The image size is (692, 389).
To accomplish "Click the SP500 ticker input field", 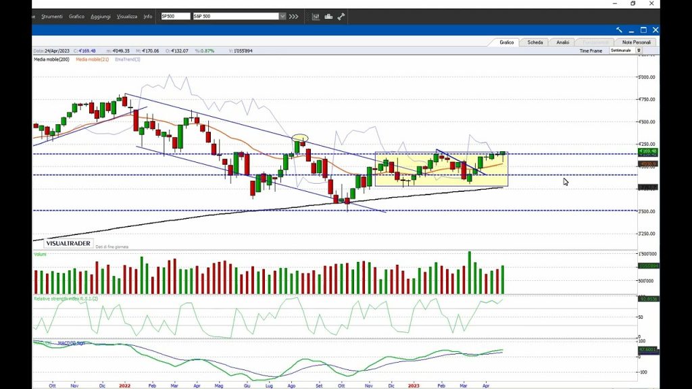I will pos(175,16).
